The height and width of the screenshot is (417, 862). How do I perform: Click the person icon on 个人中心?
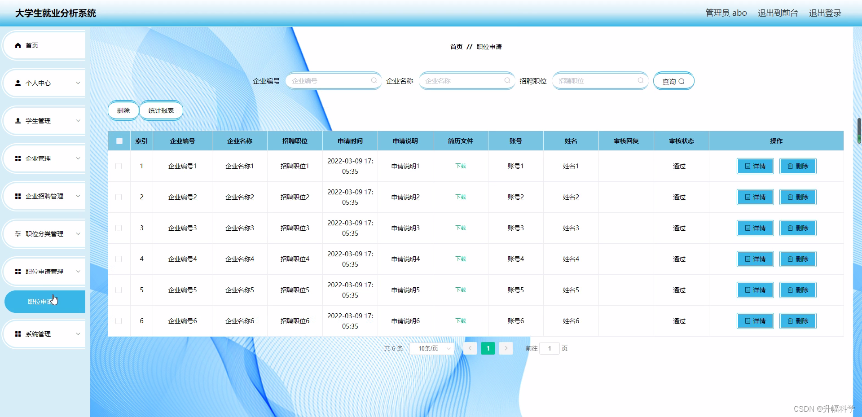coord(18,83)
